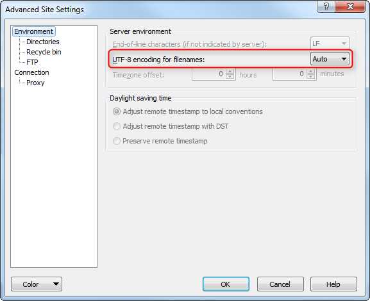Open the Connection settings page
The width and height of the screenshot is (370, 301).
pyautogui.click(x=31, y=72)
